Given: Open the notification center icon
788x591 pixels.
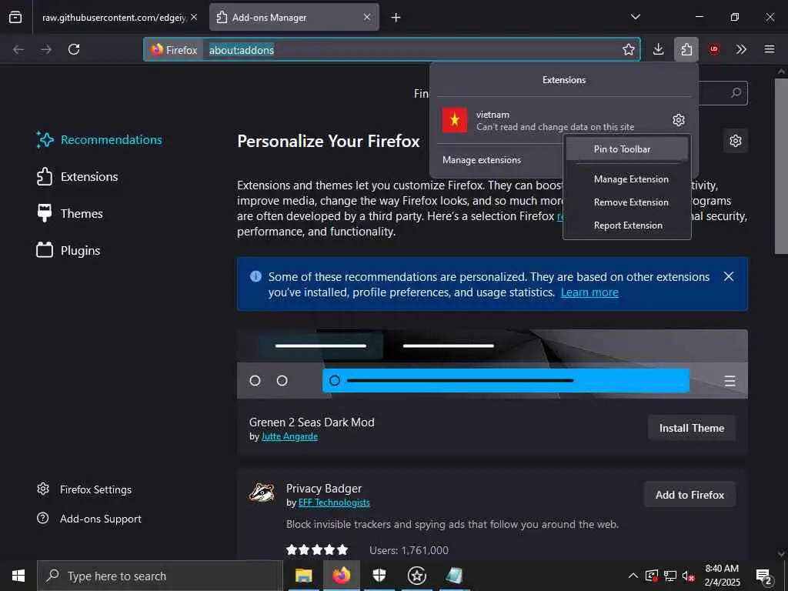Looking at the screenshot, I should [764, 576].
